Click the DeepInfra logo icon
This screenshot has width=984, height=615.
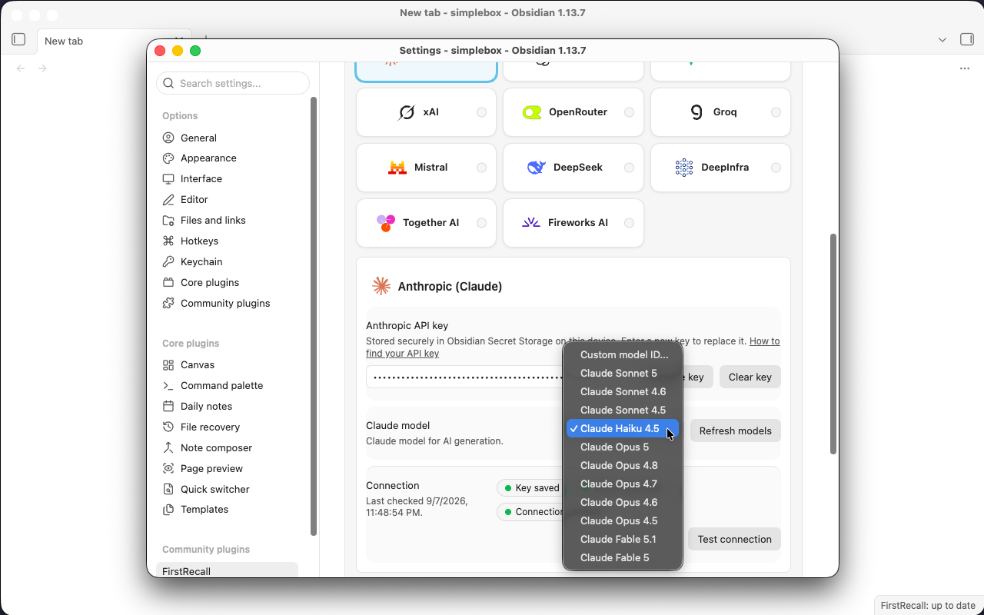click(x=684, y=168)
